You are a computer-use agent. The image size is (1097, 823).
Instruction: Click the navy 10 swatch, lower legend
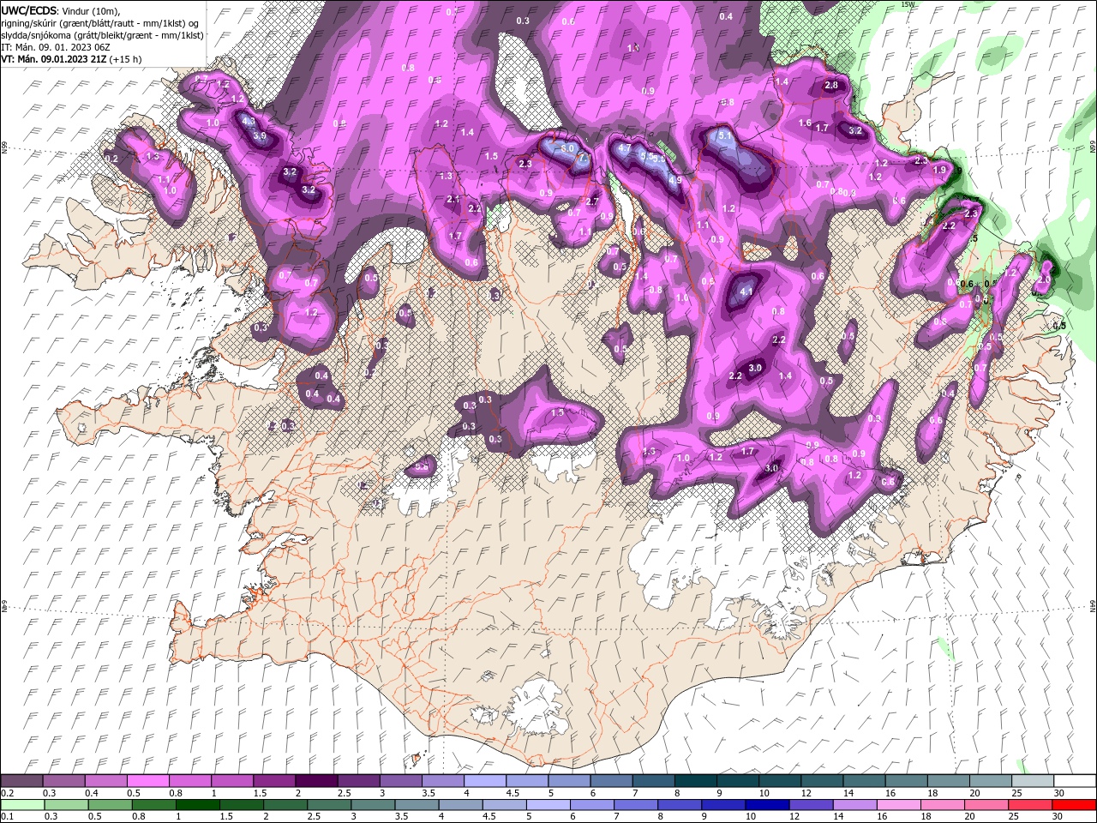coord(766,805)
